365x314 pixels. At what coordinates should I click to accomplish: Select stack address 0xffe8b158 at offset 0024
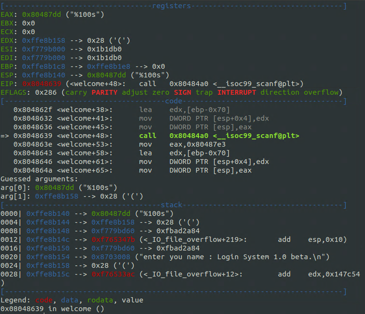[48, 265]
